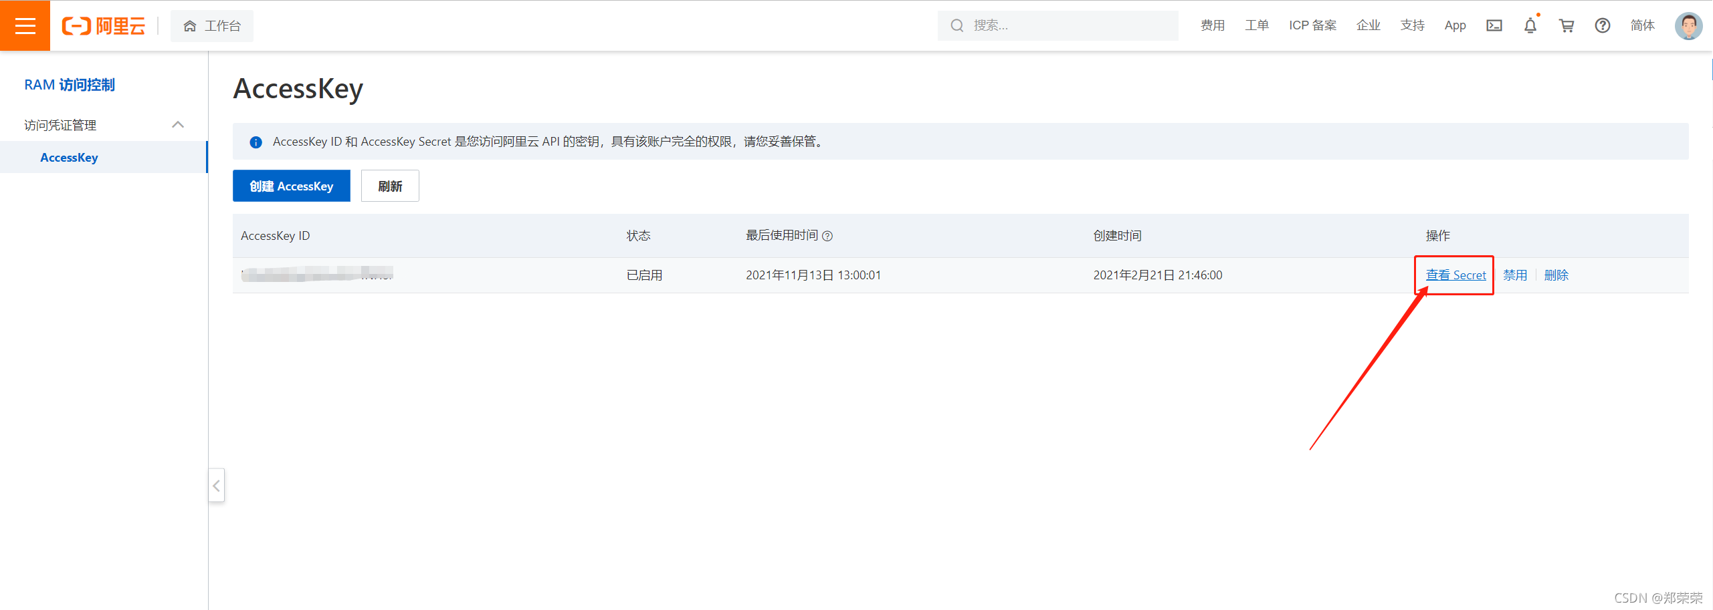Open the hamburger main menu
The height and width of the screenshot is (610, 1713).
coord(25,25)
